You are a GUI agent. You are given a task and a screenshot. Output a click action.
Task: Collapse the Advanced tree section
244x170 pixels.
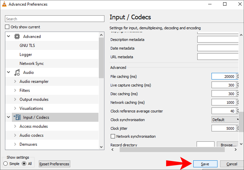[x=9, y=37]
